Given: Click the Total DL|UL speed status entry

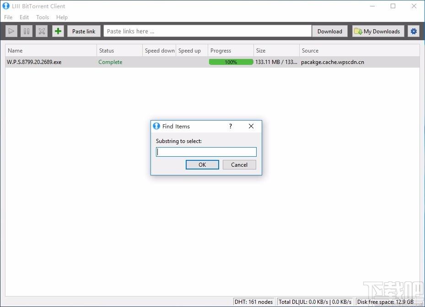Looking at the screenshot, I should coord(315,302).
